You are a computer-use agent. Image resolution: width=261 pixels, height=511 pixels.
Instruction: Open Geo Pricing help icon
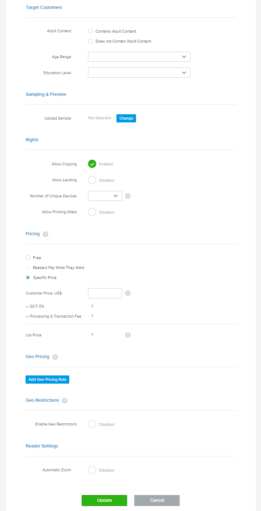[x=55, y=357]
